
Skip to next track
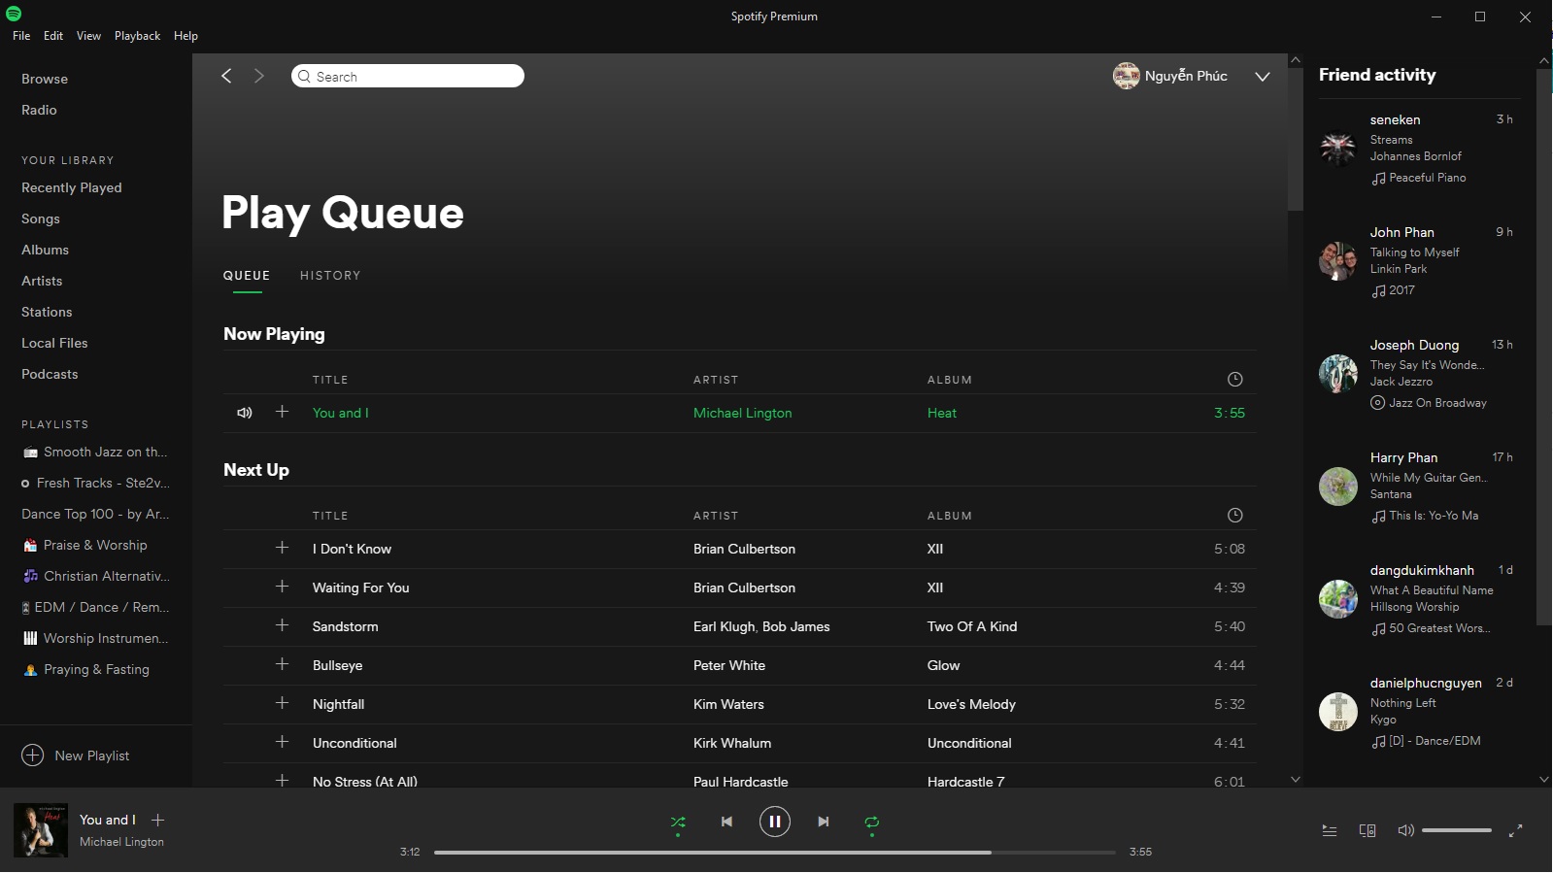click(x=823, y=822)
